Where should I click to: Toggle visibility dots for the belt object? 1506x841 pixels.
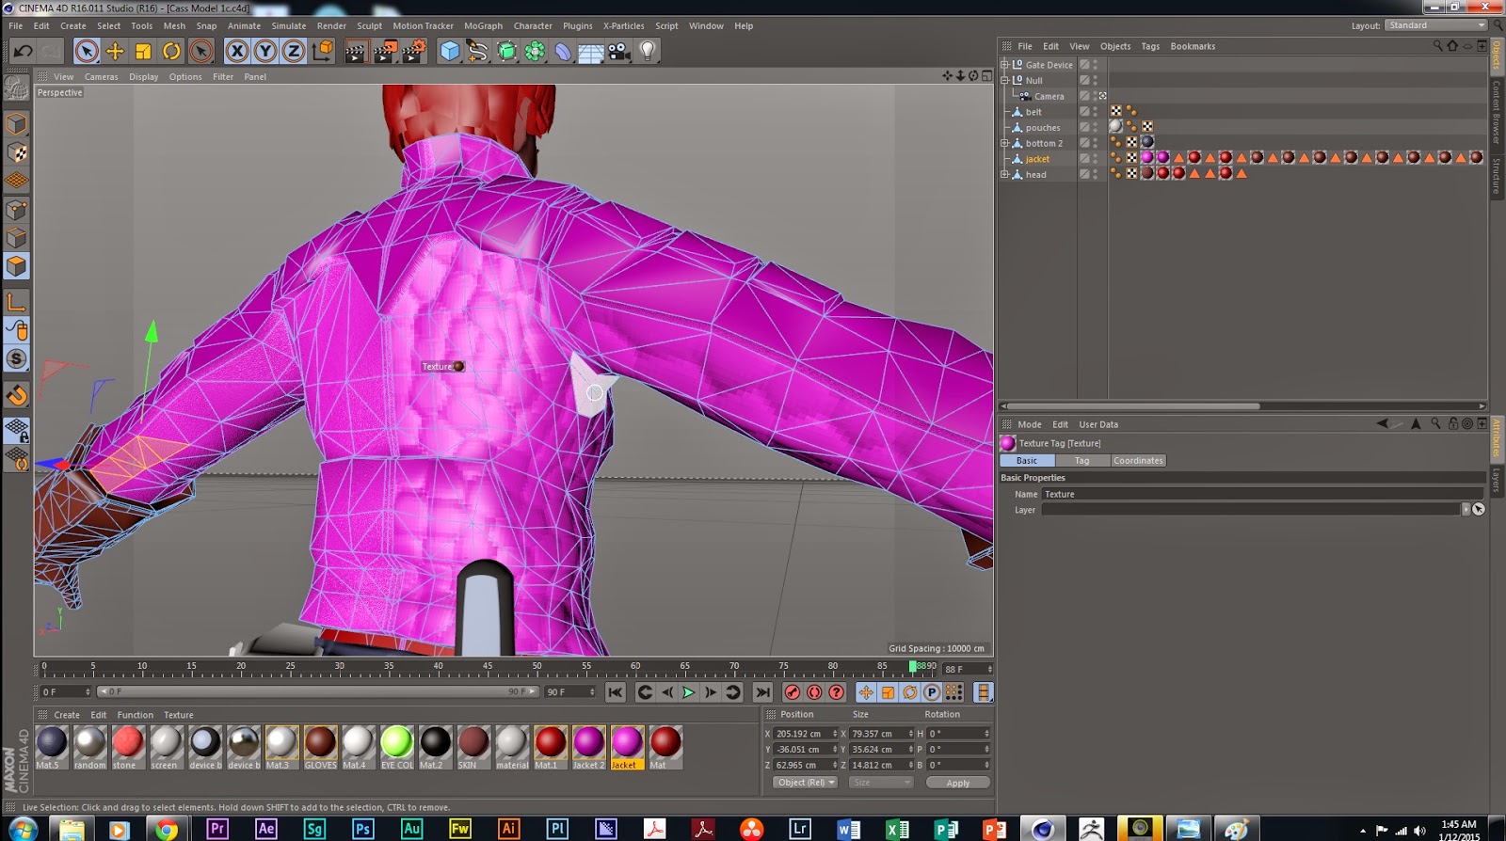tap(1095, 112)
